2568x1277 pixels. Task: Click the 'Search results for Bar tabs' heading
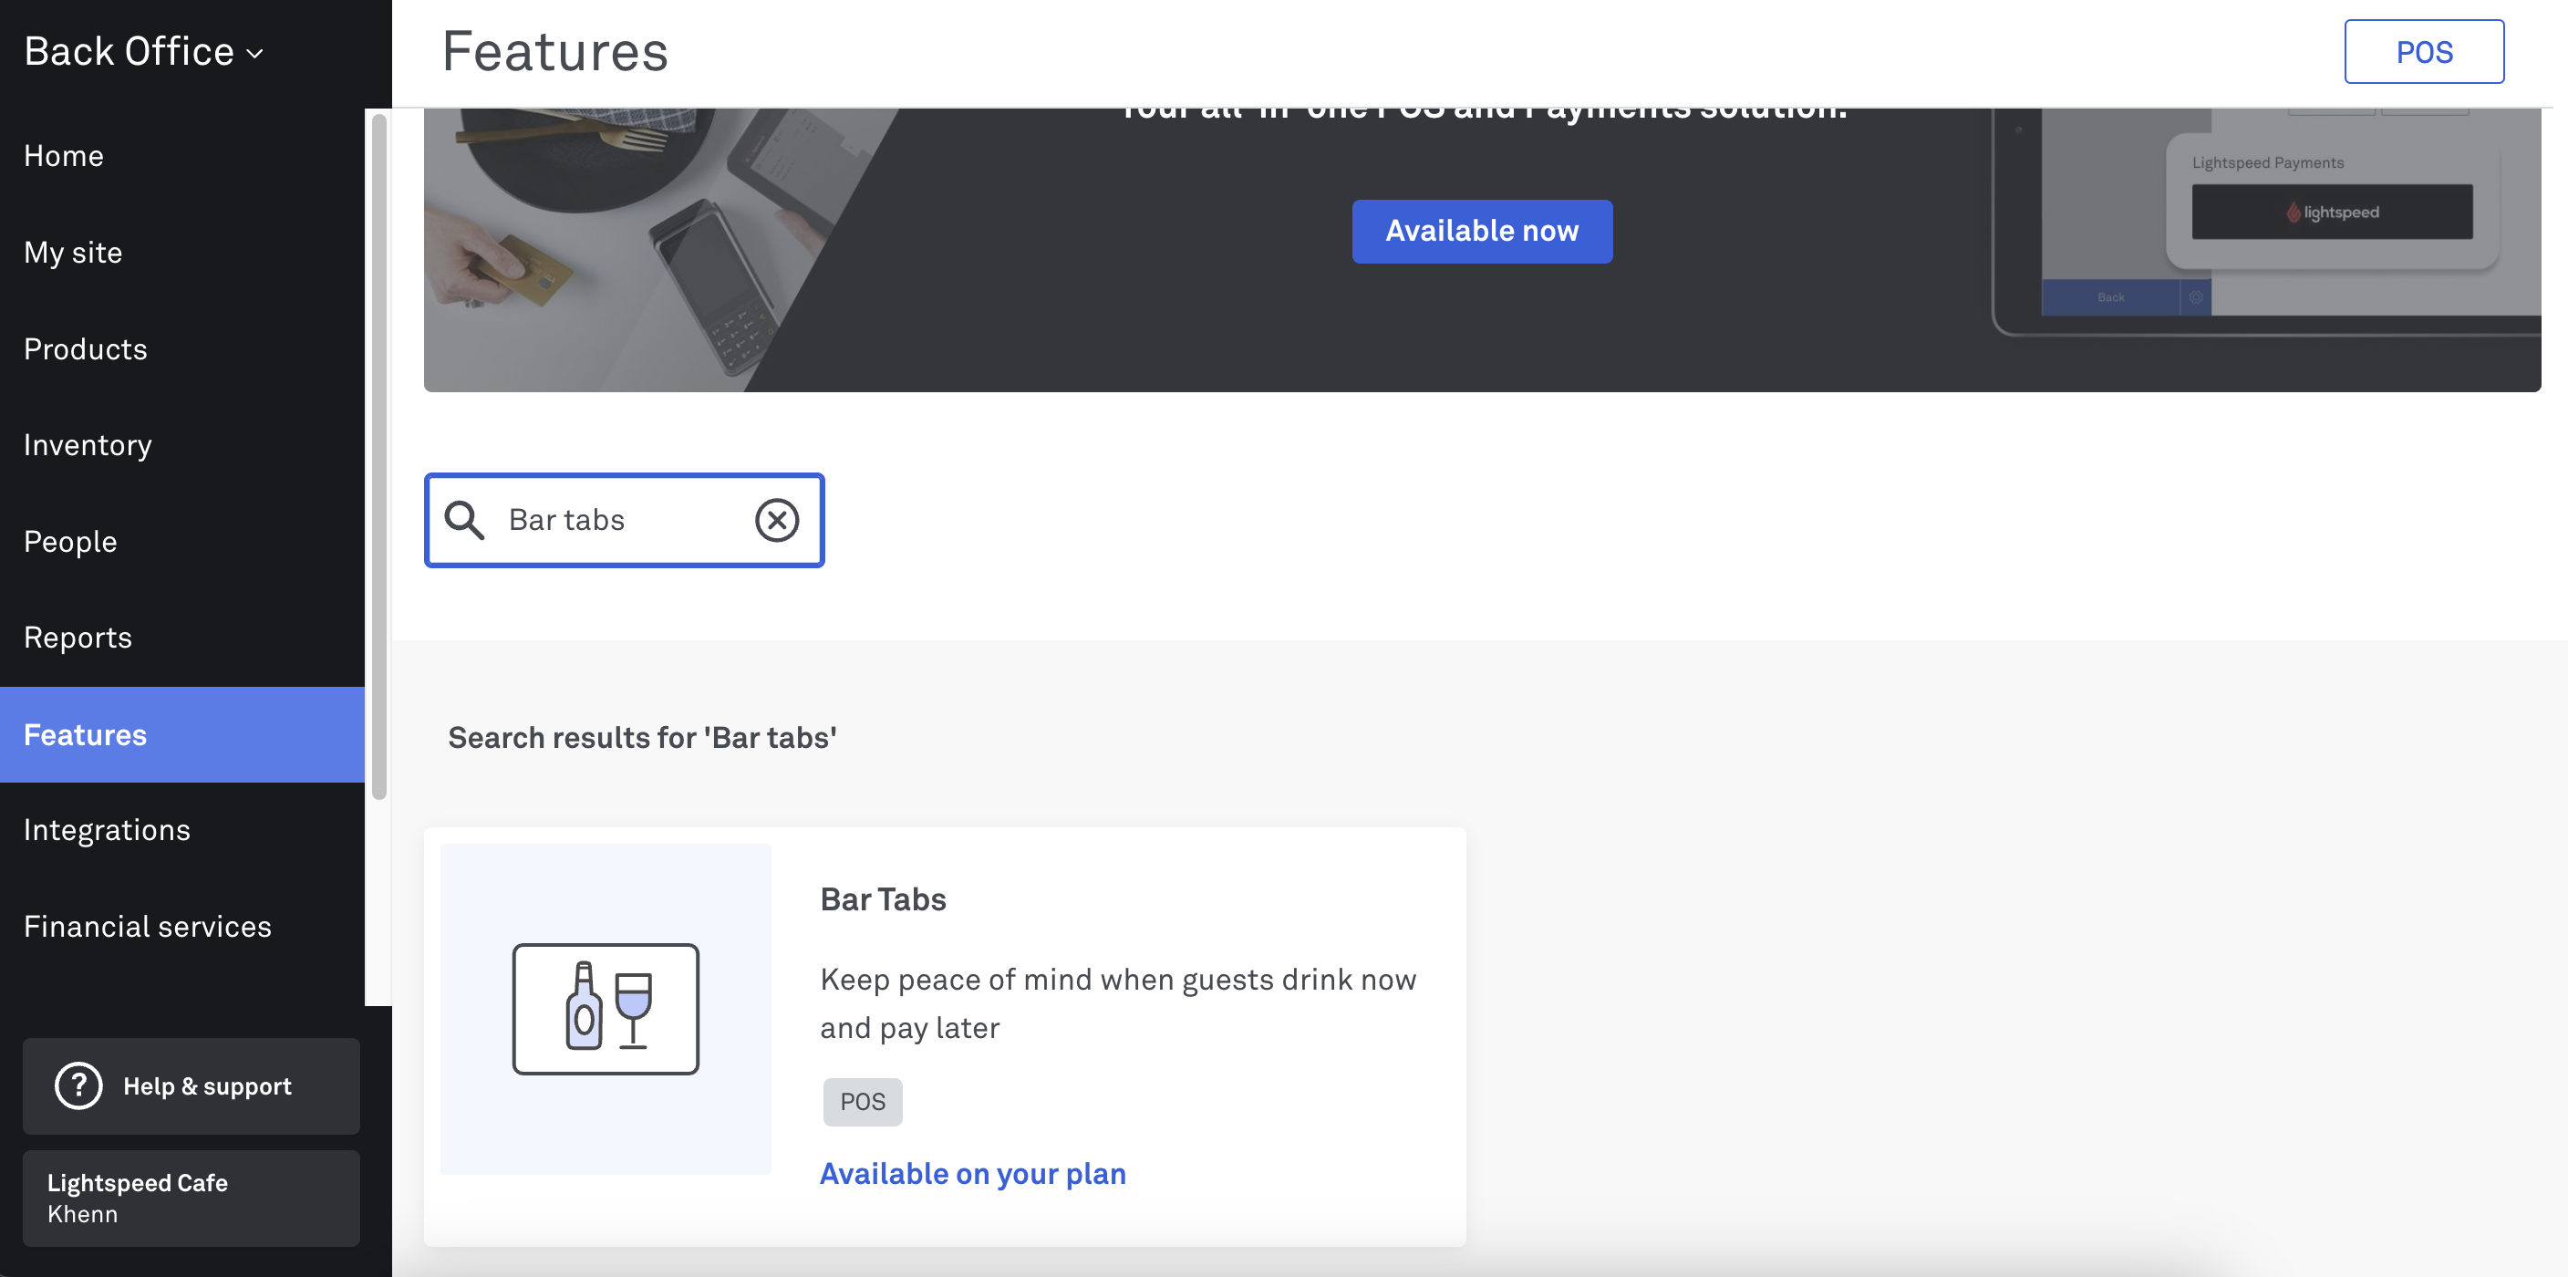click(642, 738)
